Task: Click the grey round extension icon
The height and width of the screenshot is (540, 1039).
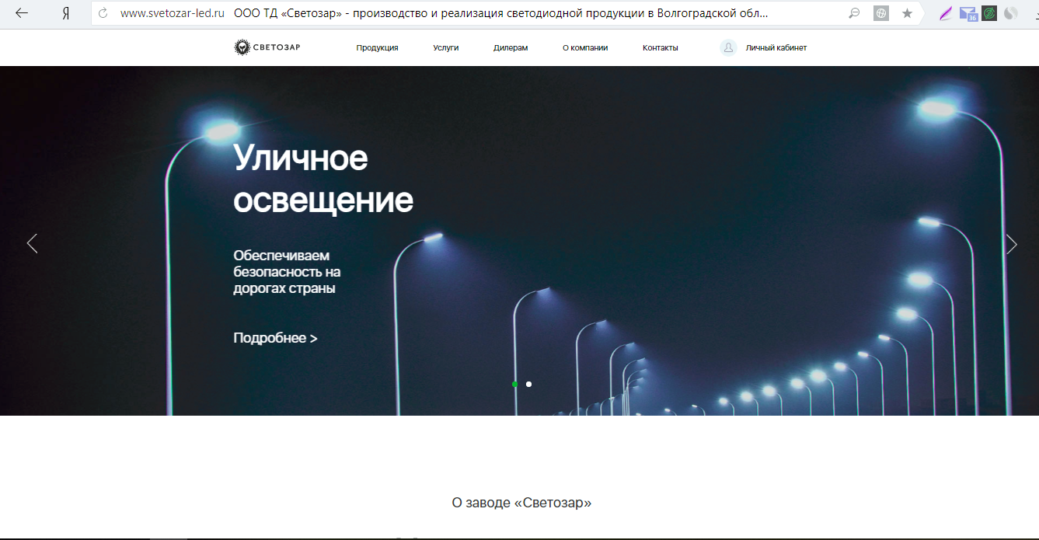Action: (1011, 13)
